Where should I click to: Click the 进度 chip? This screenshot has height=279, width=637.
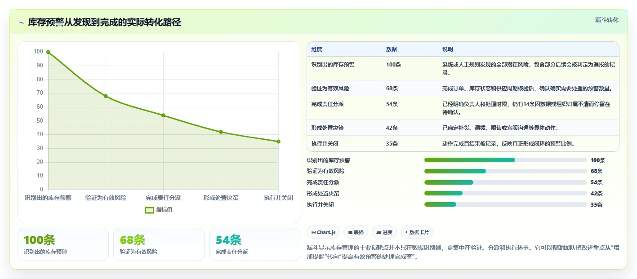click(x=384, y=232)
